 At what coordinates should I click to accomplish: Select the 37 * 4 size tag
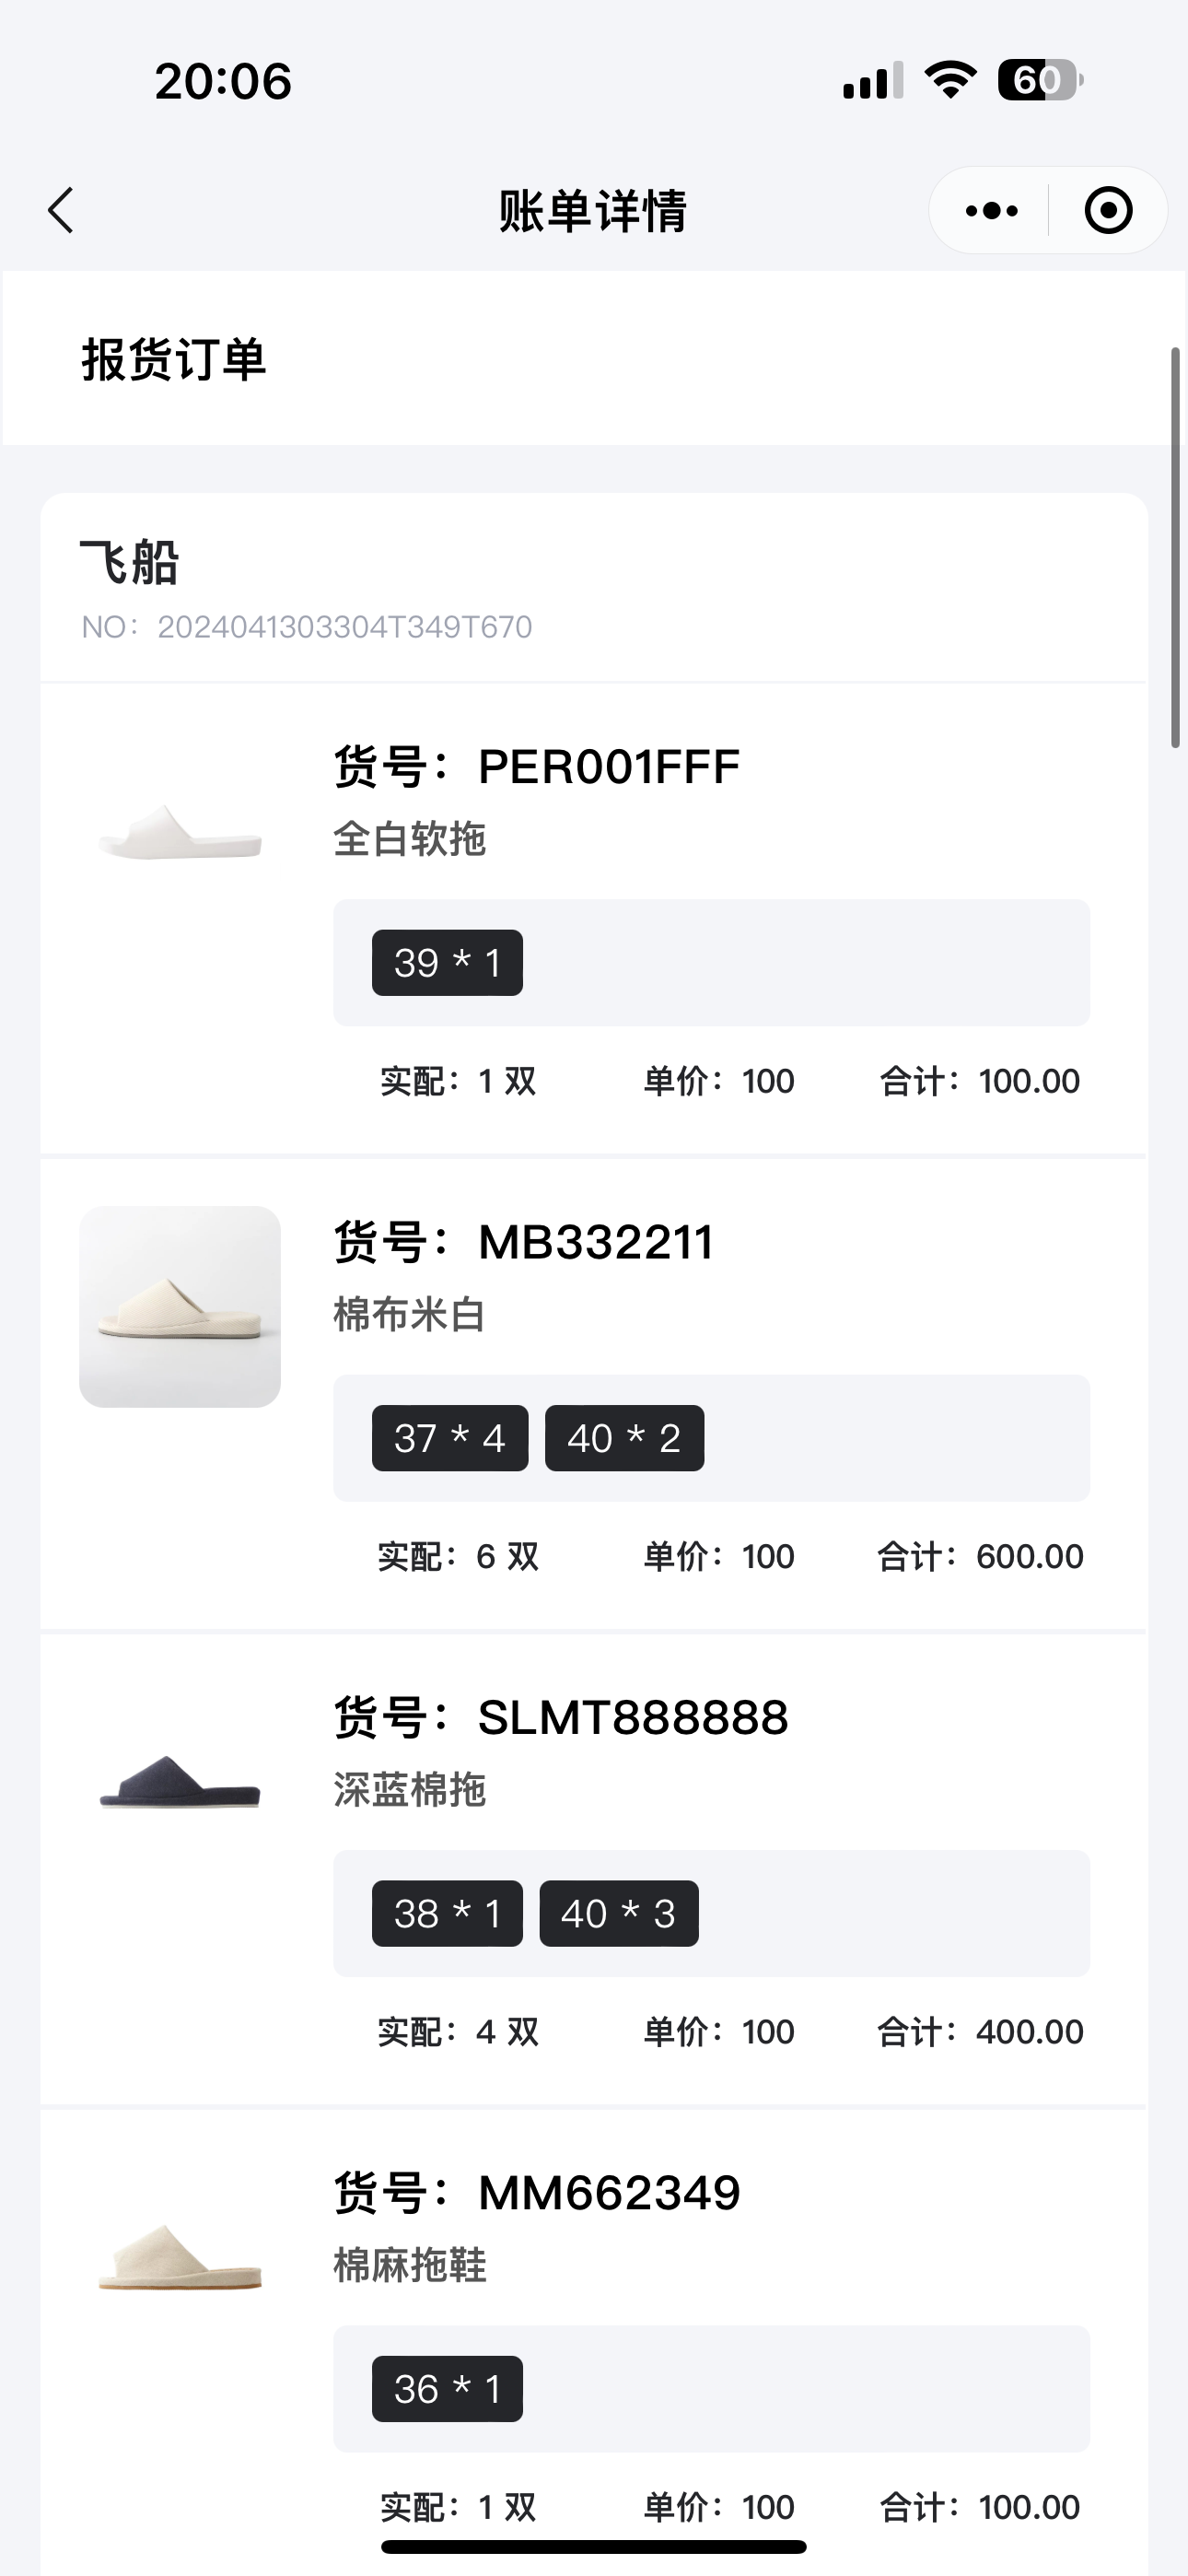click(450, 1438)
